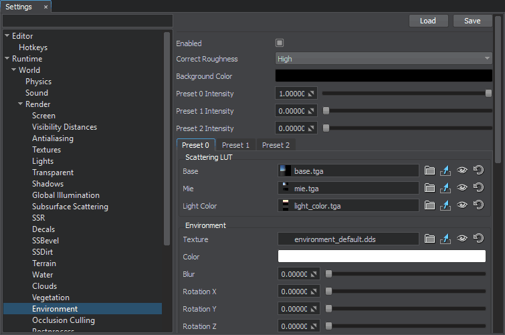Browse for the Environment texture file
The image size is (505, 335).
(429, 239)
